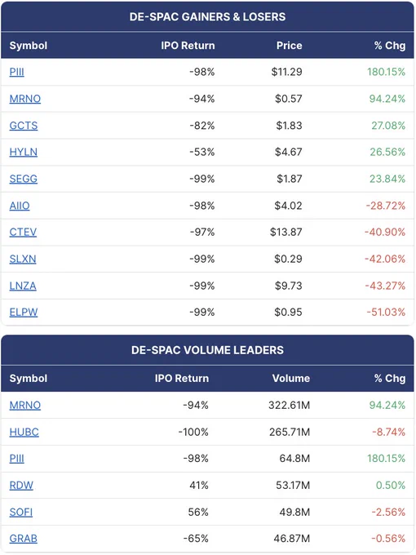This screenshot has height=555, width=416.
Task: Open the SEGG ticker link
Action: click(24, 179)
